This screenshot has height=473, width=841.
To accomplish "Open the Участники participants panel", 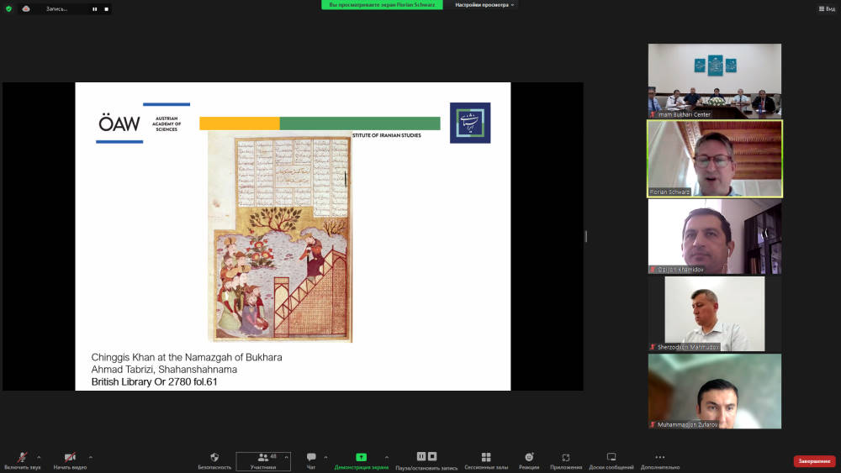I will tap(262, 461).
